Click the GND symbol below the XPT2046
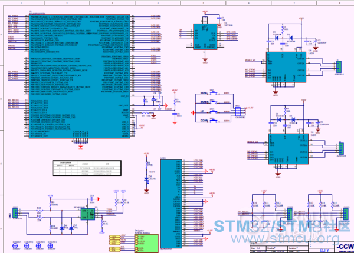 [205, 59]
